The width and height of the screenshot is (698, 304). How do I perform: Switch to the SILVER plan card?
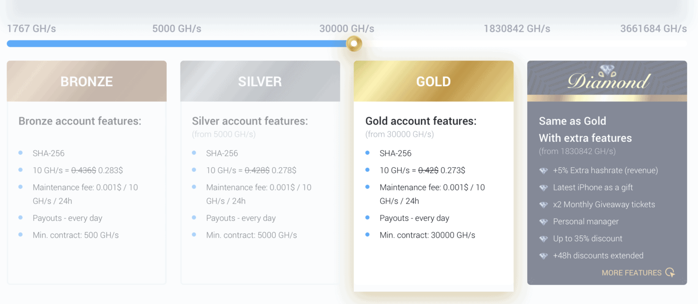(260, 173)
